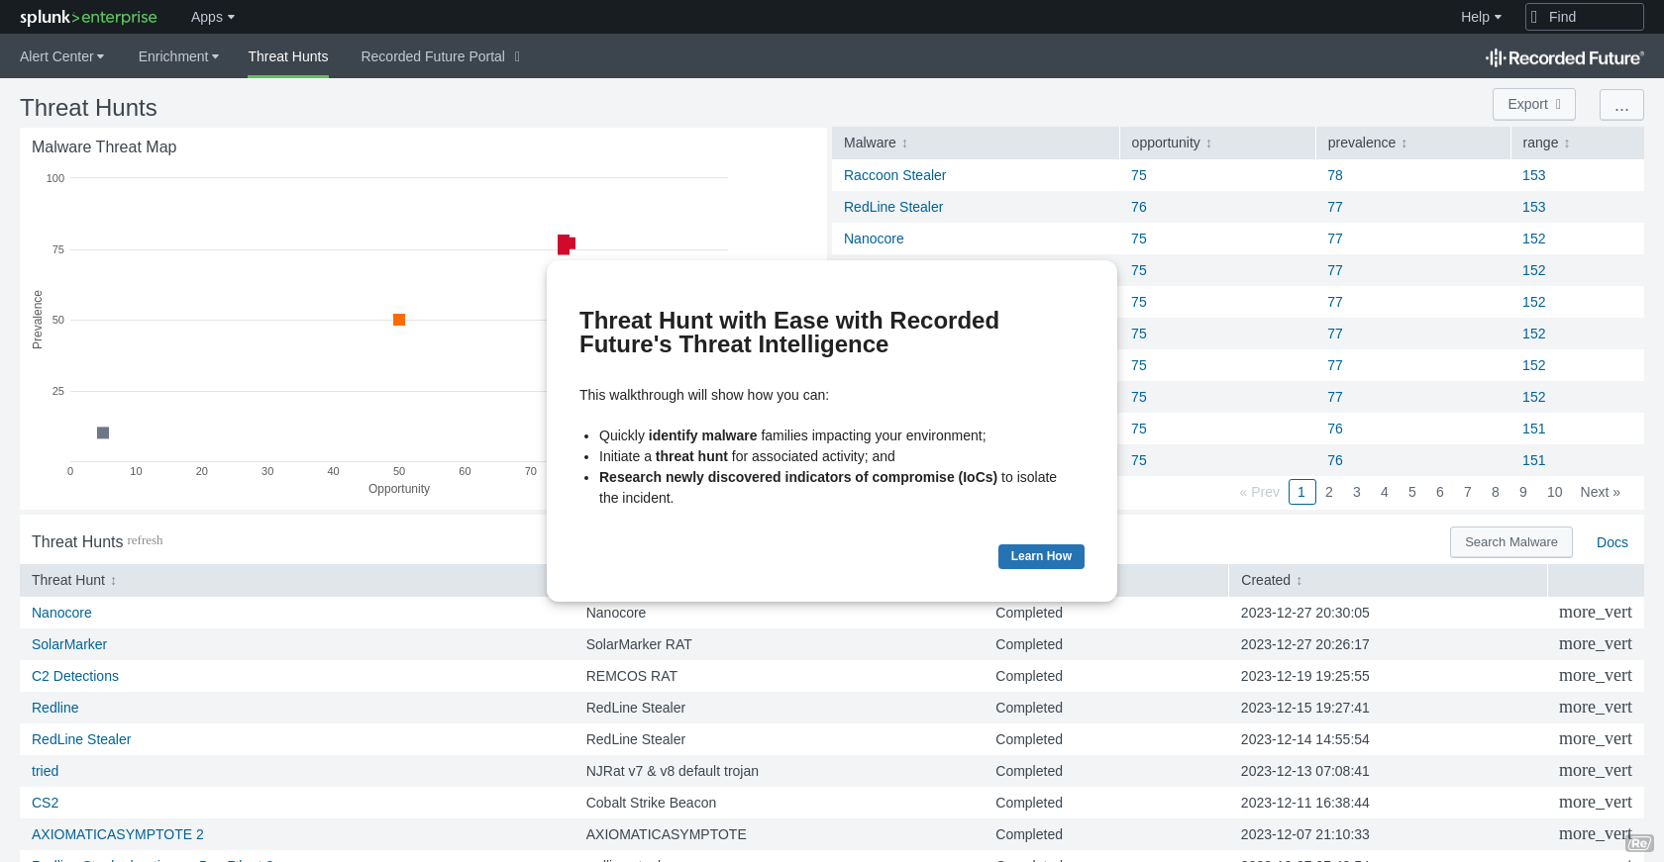Open more_vert menu for SolarMarker hunt

1595,644
